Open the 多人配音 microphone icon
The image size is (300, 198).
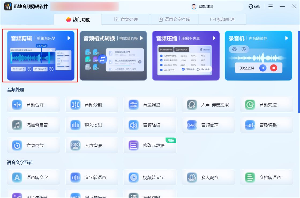click(192, 178)
